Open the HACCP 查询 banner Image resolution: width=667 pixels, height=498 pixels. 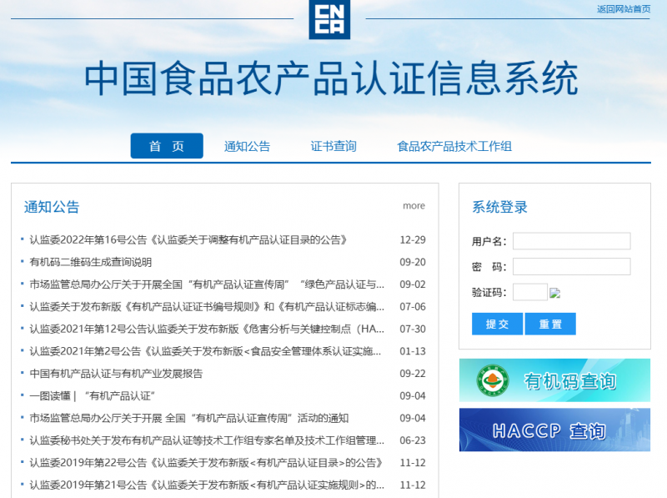click(554, 430)
